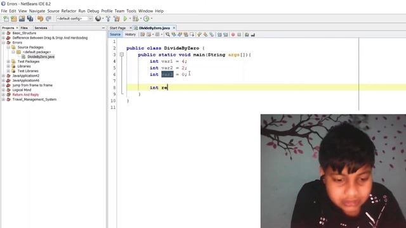Open the browser globe dropdown arrow
The width and height of the screenshot is (406, 228).
pos(103,18)
